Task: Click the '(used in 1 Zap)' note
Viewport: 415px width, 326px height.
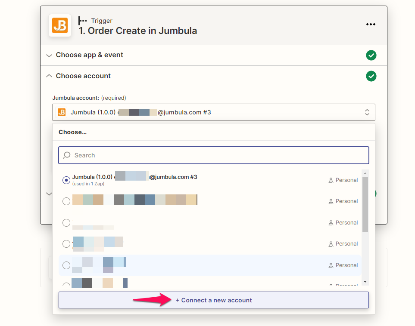Action: click(x=88, y=184)
